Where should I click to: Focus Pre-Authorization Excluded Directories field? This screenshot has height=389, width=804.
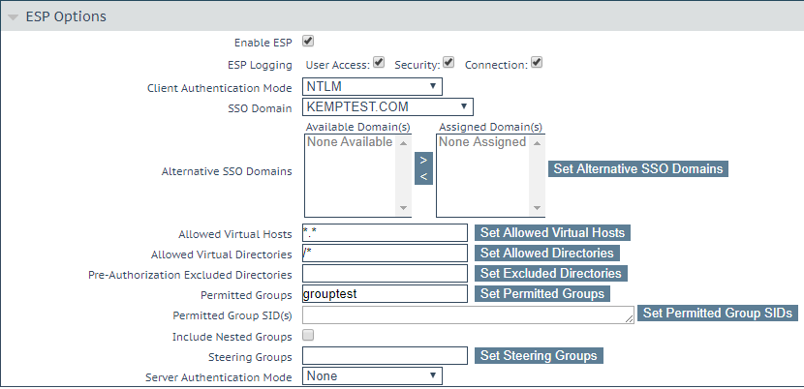coord(386,274)
